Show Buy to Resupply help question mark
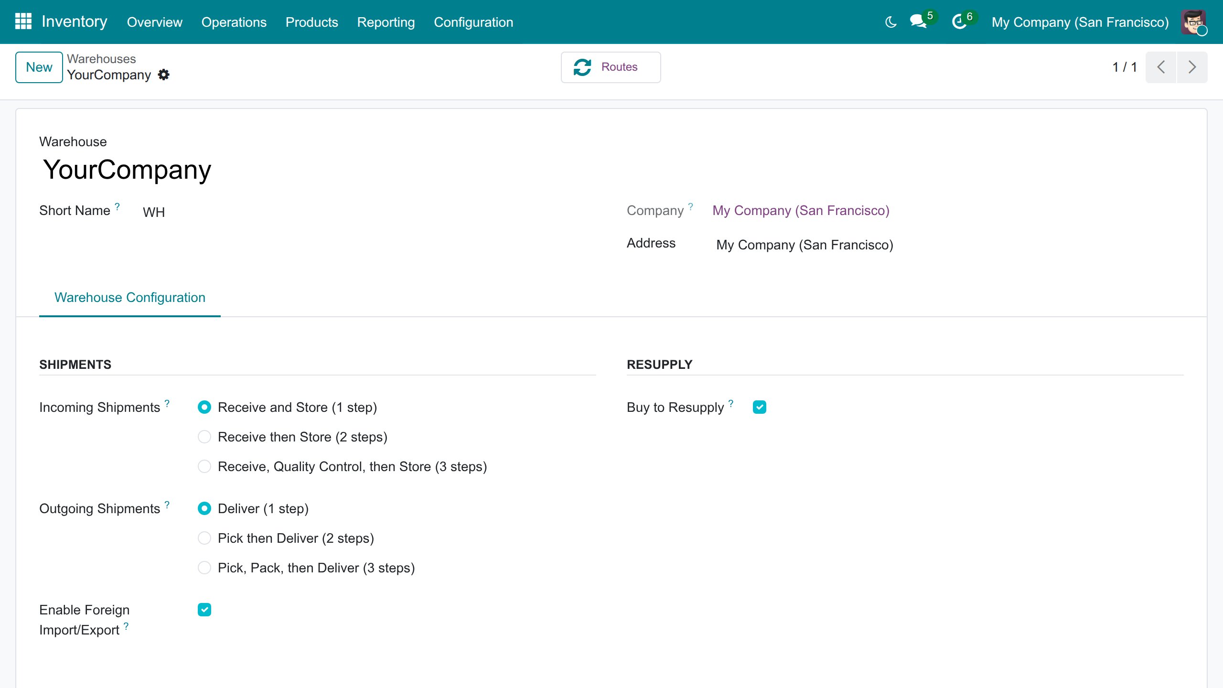Screen dimensions: 1223x688 730,403
